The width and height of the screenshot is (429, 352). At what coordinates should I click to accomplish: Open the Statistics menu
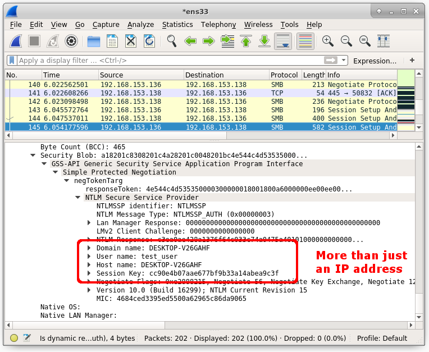(177, 25)
